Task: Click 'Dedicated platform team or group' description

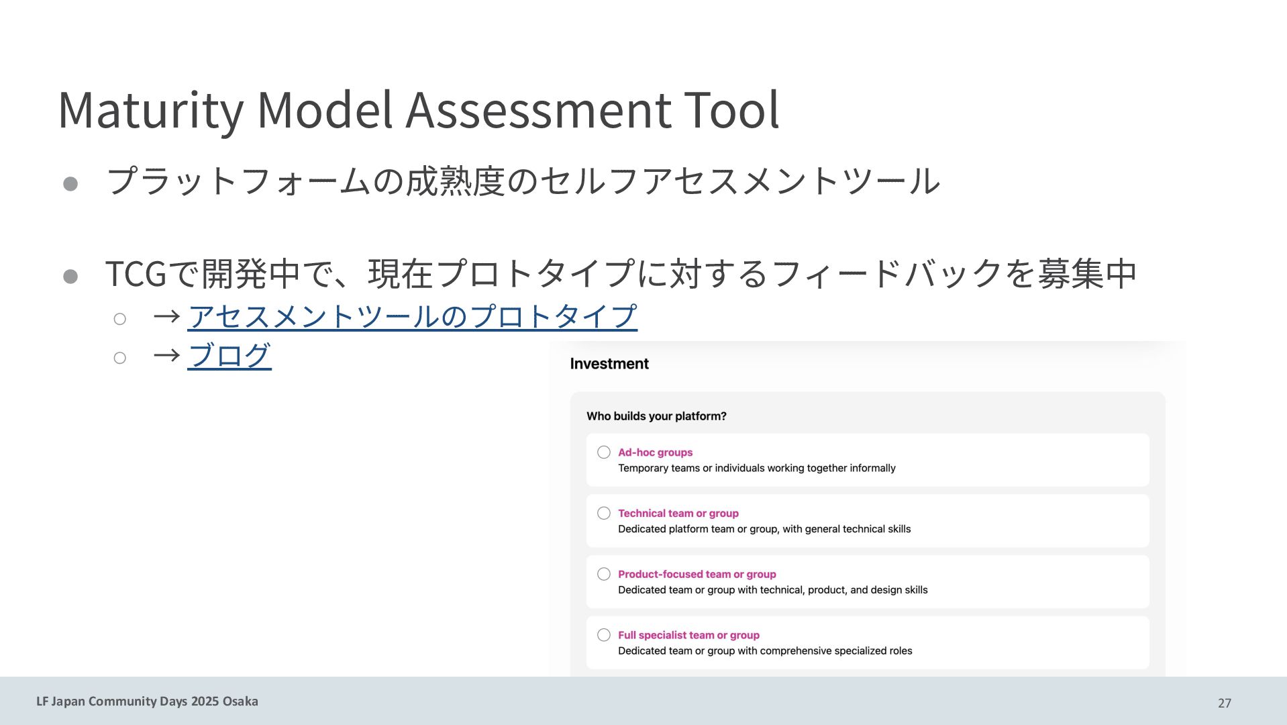Action: (764, 529)
